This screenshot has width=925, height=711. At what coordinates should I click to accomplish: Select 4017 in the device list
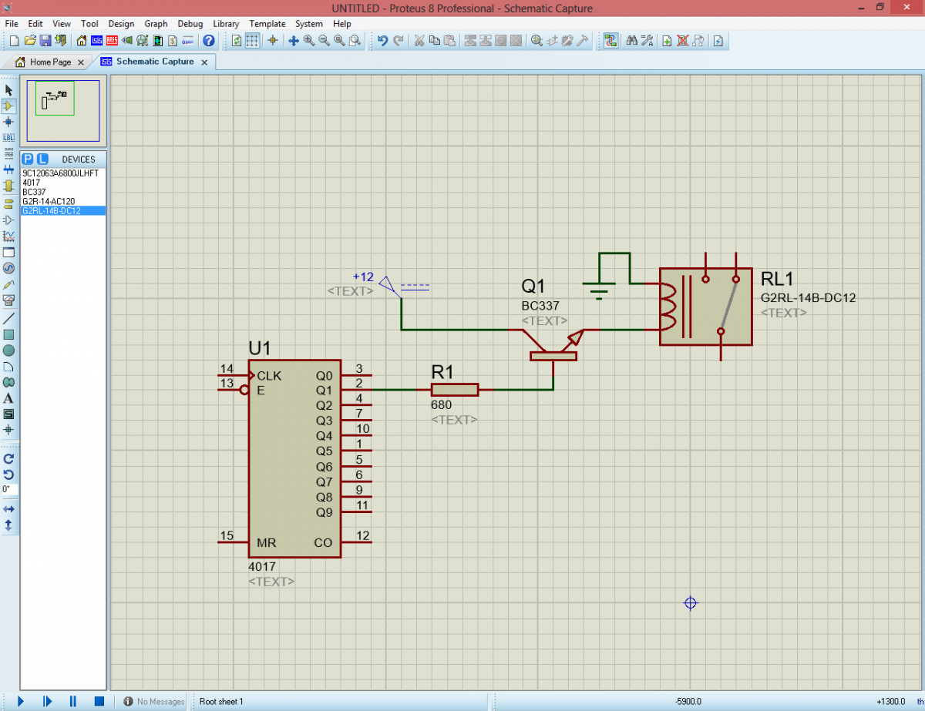click(63, 183)
